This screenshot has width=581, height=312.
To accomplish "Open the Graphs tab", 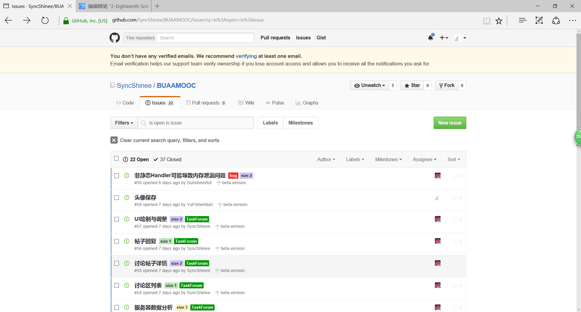I will (x=307, y=103).
